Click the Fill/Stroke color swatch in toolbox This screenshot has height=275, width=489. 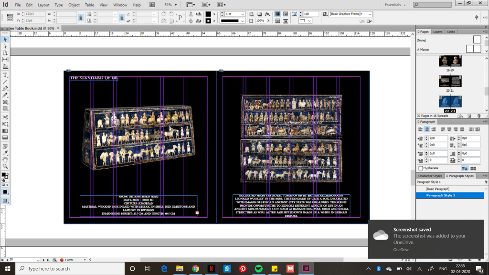click(5, 176)
